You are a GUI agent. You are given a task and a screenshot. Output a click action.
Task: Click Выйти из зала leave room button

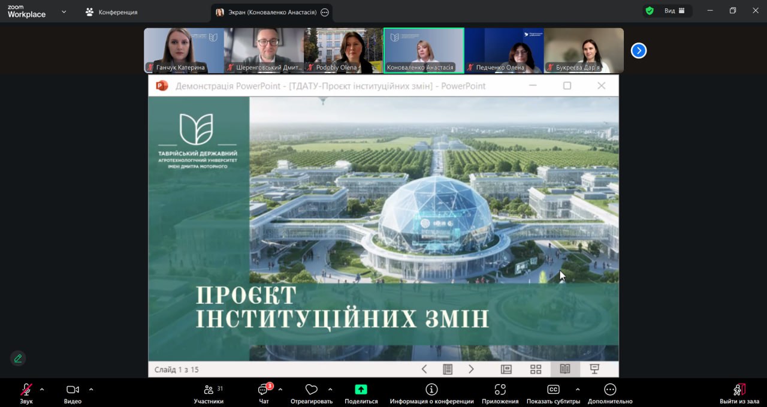(739, 394)
